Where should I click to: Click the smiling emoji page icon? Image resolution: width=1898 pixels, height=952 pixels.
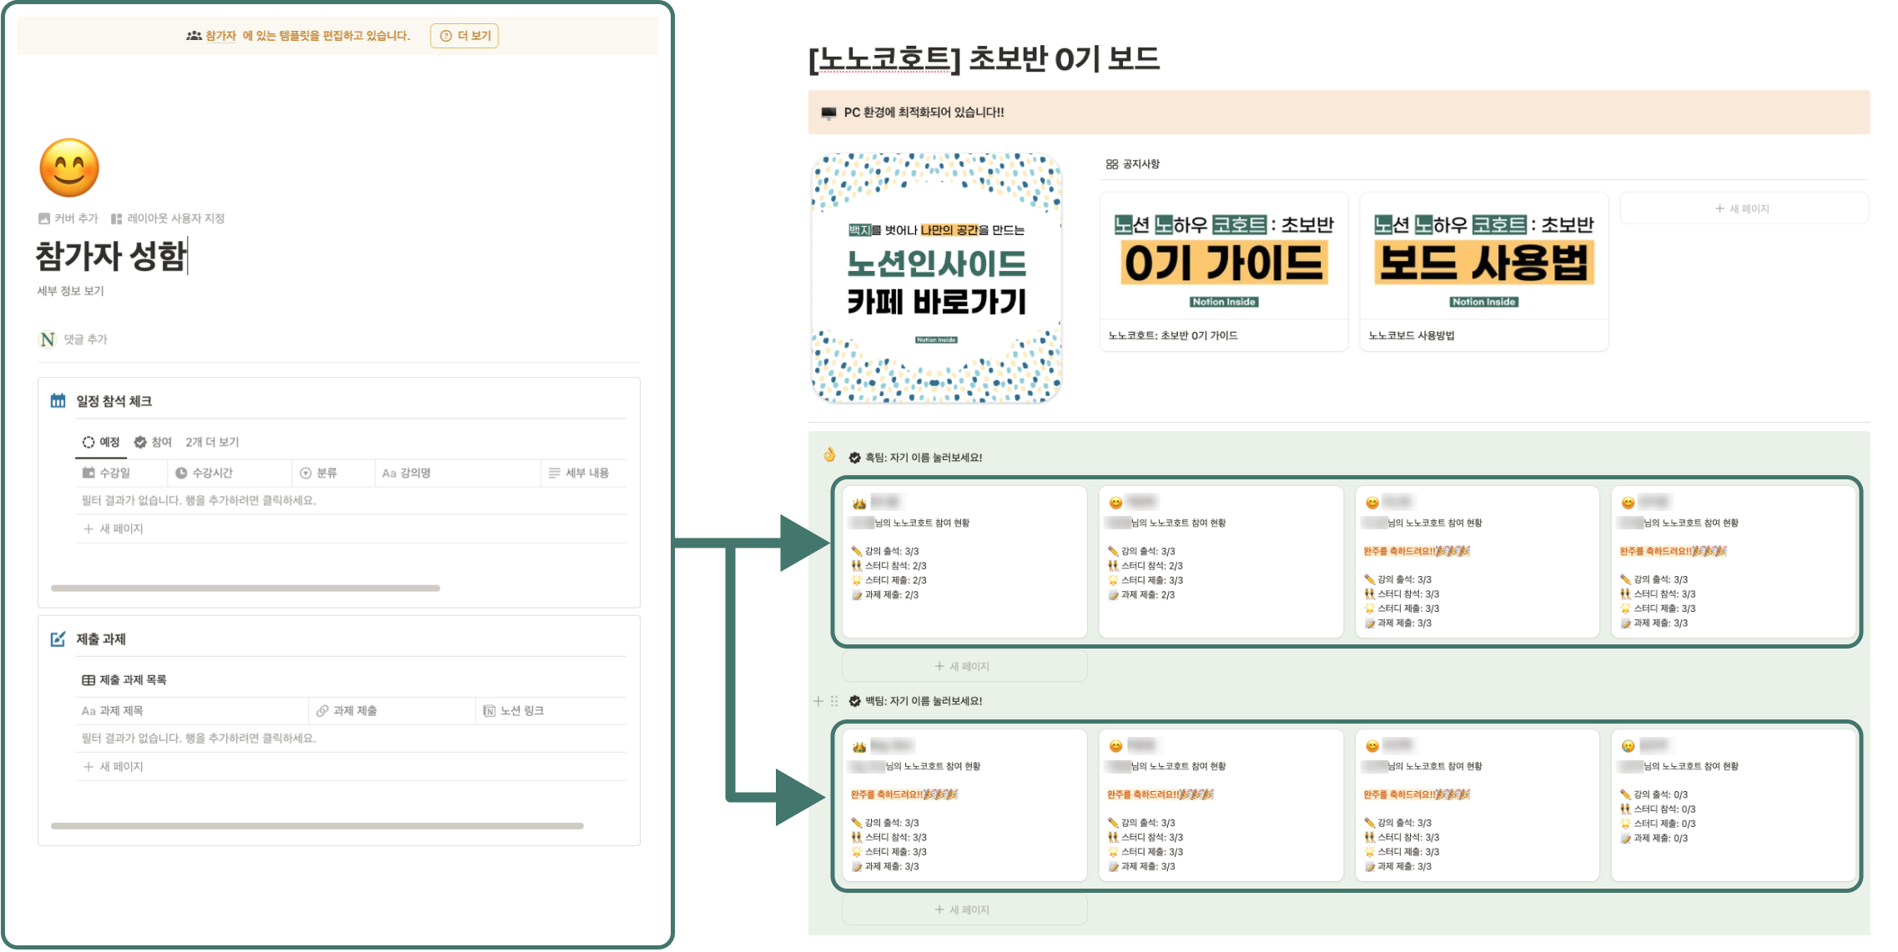[69, 168]
